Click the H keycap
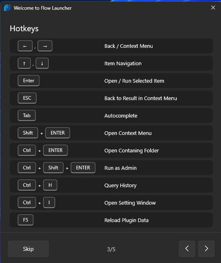 click(50, 185)
